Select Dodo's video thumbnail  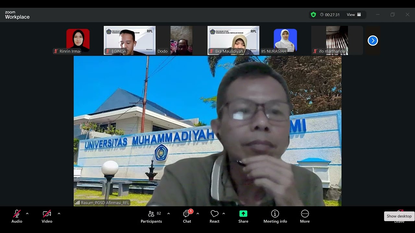click(x=182, y=40)
